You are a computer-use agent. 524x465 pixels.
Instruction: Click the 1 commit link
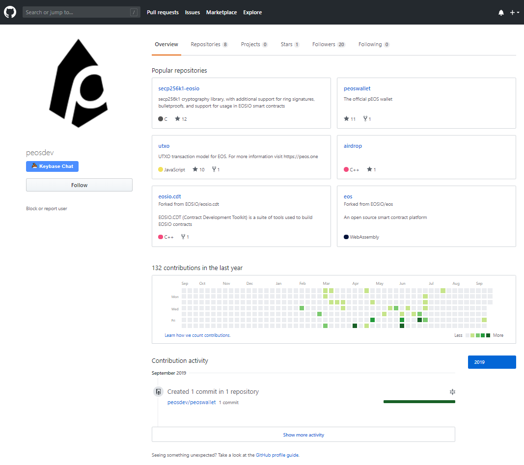click(x=229, y=403)
